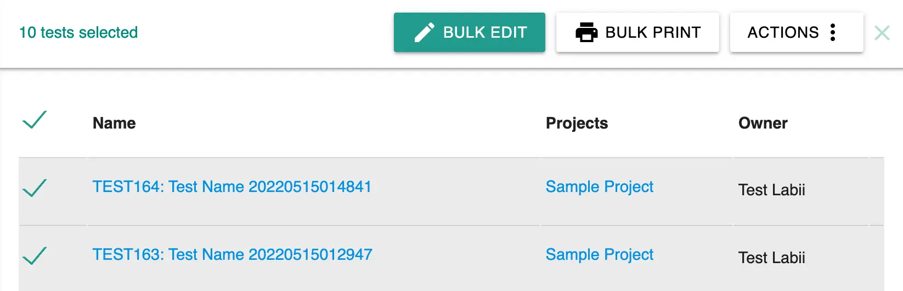Click the '10 tests selected' label
The height and width of the screenshot is (291, 903).
[x=78, y=32]
